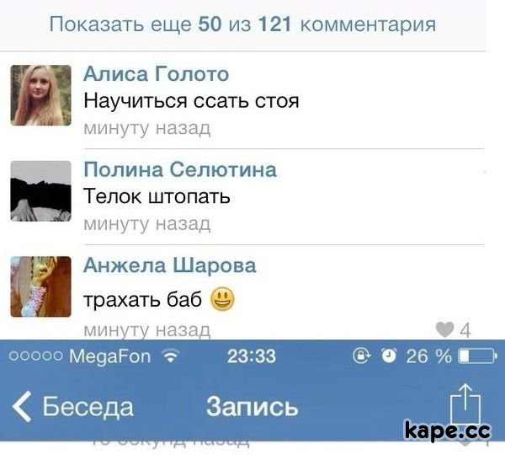The height and width of the screenshot is (455, 505).
Task: Tap the alarm clock status icon
Action: pos(389,356)
